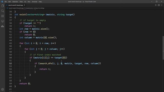Close the word-search-board.cpp tab
The image size is (164, 92).
(24, 5)
